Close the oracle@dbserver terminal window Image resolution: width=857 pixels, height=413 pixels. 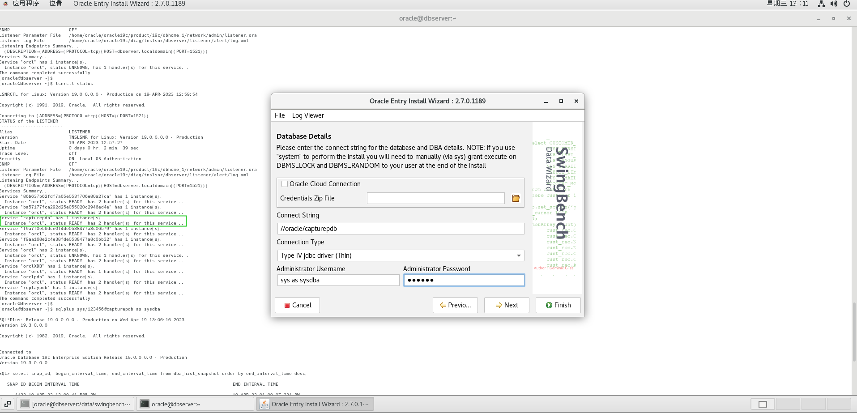pyautogui.click(x=849, y=18)
